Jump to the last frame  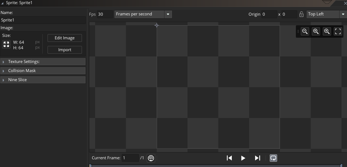pos(257,158)
